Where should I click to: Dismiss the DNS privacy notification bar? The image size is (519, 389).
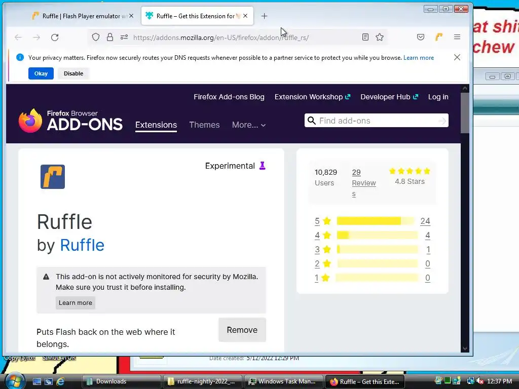tap(457, 57)
